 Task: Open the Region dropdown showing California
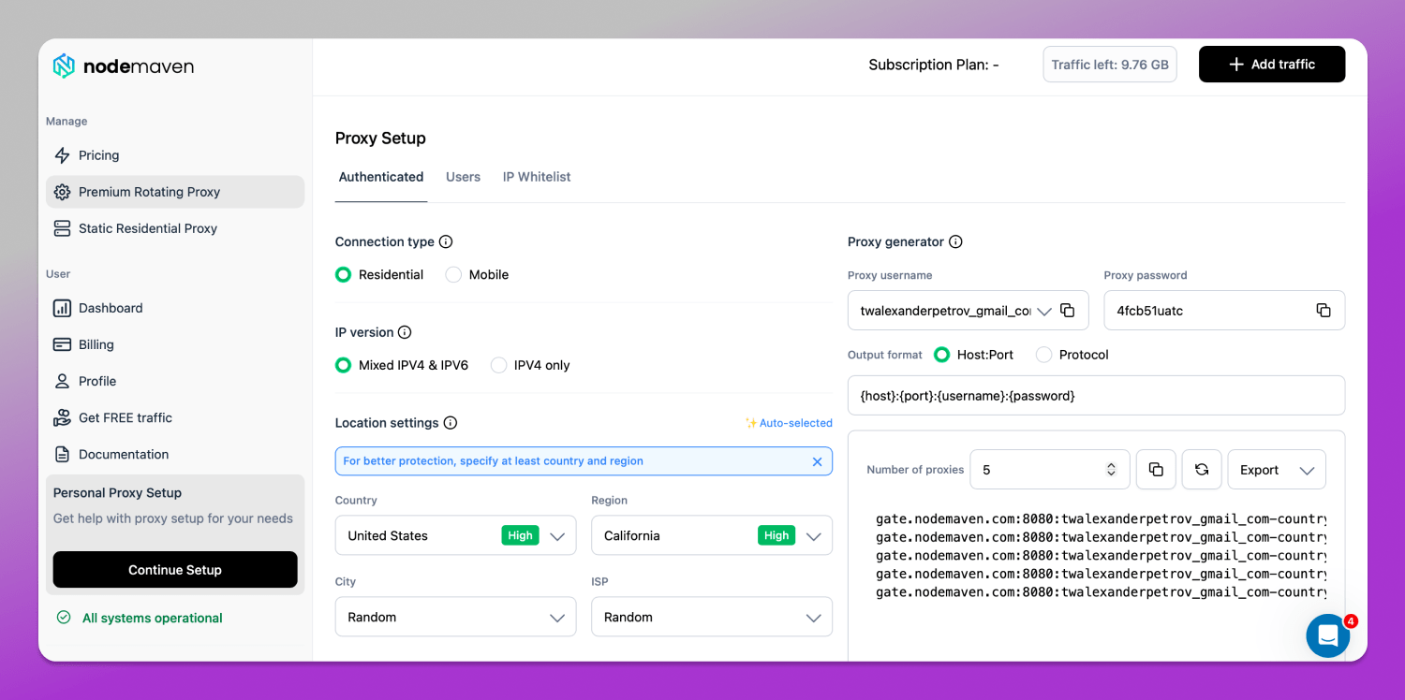[x=712, y=535]
